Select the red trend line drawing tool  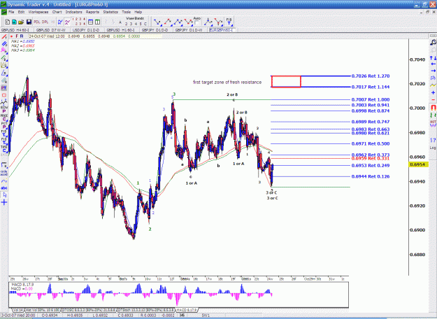coord(4,36)
